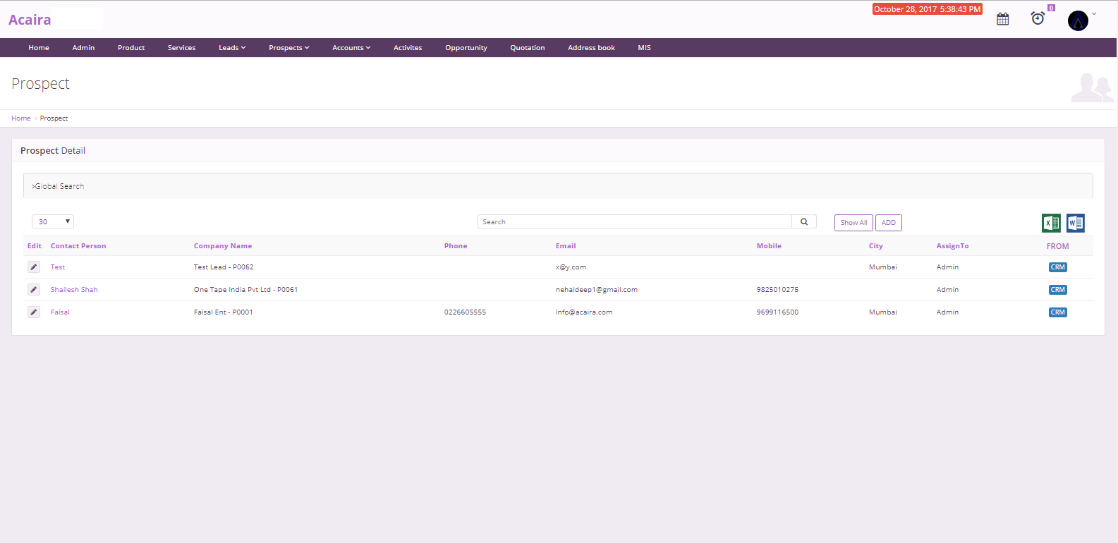Click pencil icon for Faisal row

click(34, 312)
